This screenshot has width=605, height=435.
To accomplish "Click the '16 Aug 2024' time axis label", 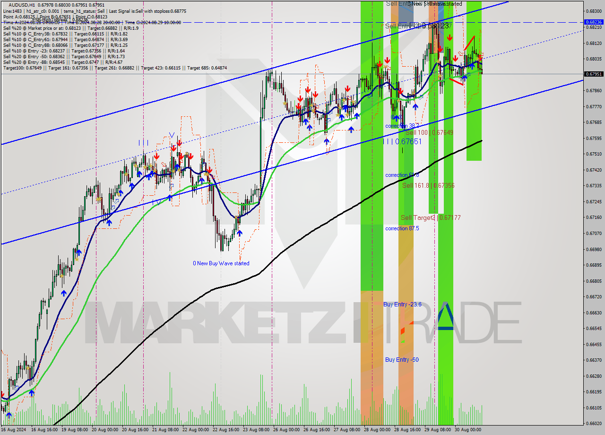I will click(x=13, y=430).
